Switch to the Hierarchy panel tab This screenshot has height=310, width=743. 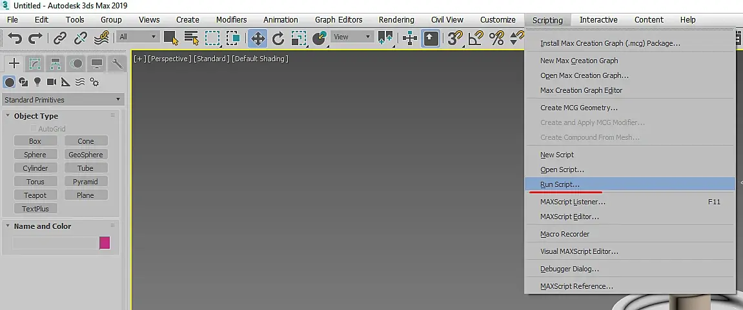click(56, 63)
